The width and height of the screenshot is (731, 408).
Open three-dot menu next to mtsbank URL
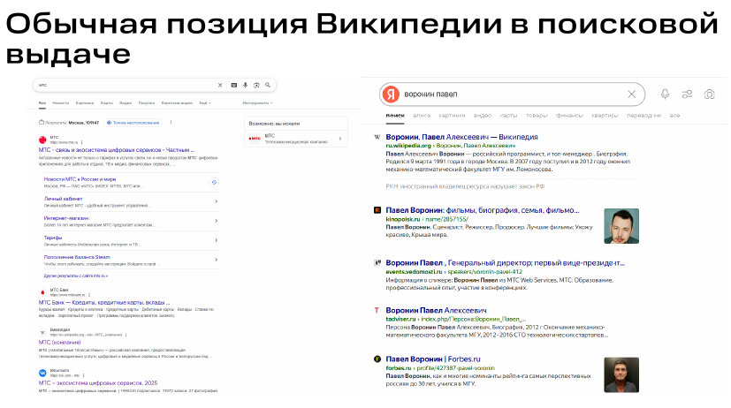pyautogui.click(x=89, y=295)
